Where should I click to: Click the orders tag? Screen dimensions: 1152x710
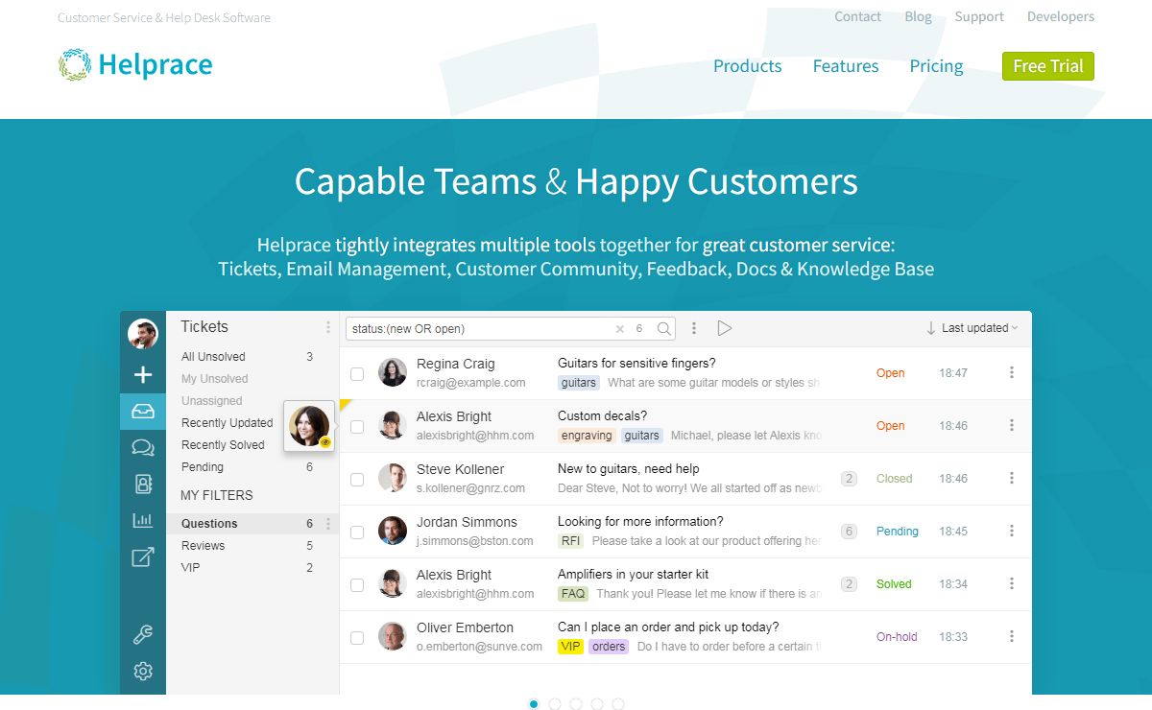[x=609, y=647]
